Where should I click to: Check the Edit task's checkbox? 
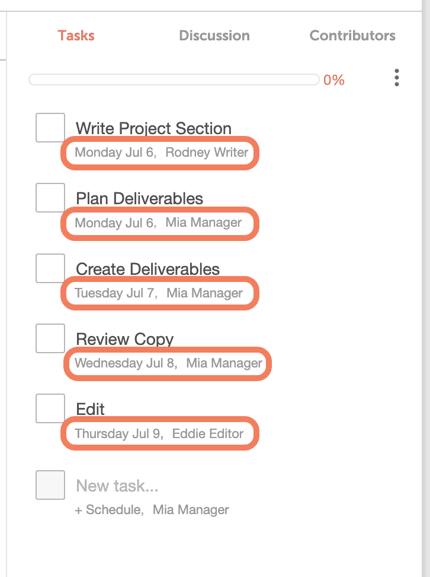click(x=50, y=408)
